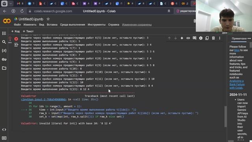Click the 'Traceback (most recent call last)' text

pyautogui.click(x=109, y=96)
